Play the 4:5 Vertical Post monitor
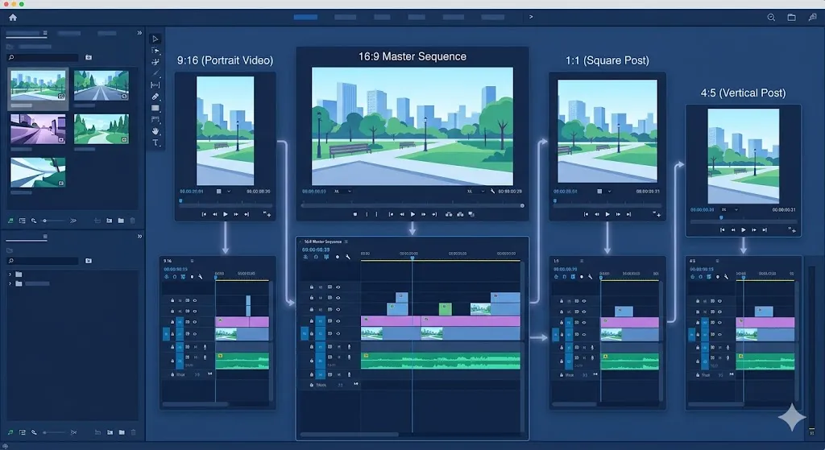Viewport: 825px width, 450px height. coord(744,229)
